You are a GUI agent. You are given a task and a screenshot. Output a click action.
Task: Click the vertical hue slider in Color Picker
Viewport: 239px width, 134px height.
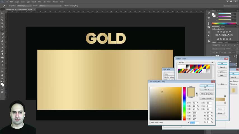184,104
